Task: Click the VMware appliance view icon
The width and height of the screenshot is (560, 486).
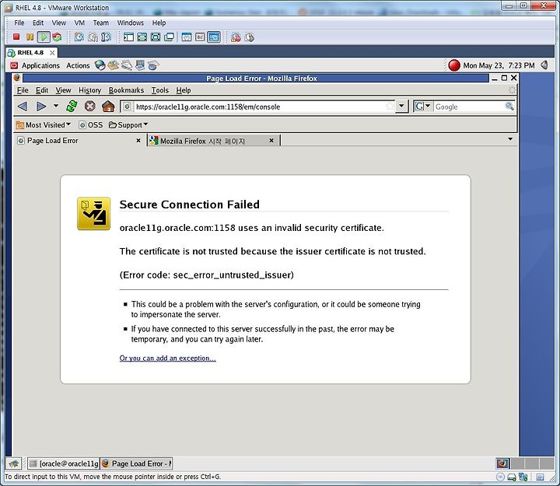Action: tap(200, 37)
